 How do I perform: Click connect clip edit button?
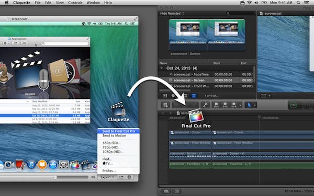click(216, 105)
